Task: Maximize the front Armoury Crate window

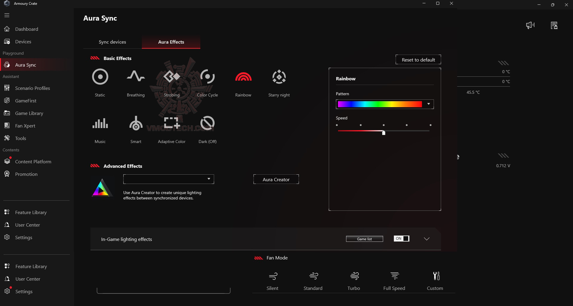Action: 438,4
